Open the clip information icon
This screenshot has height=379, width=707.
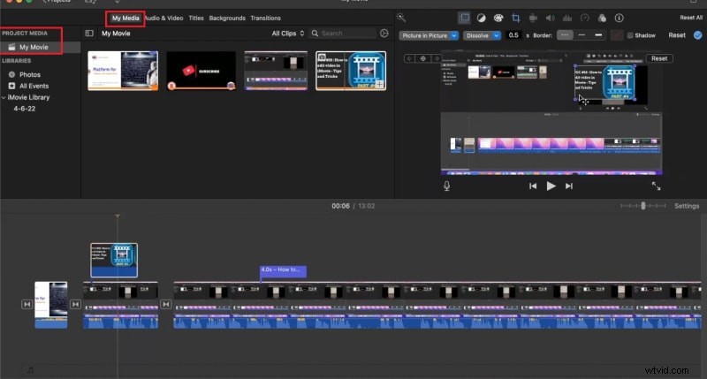coord(620,18)
